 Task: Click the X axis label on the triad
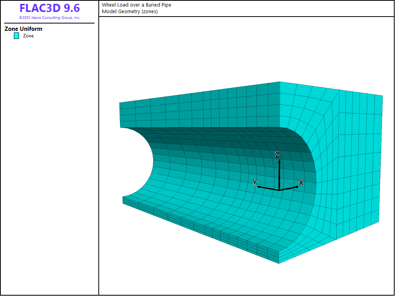[301, 182]
